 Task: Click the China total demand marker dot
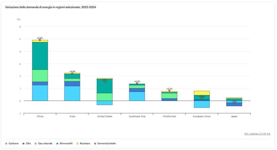pos(40,40)
